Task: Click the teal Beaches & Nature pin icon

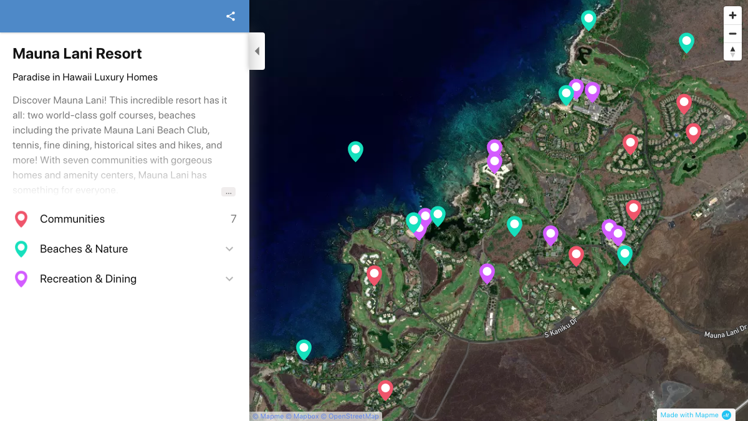Action: [21, 248]
